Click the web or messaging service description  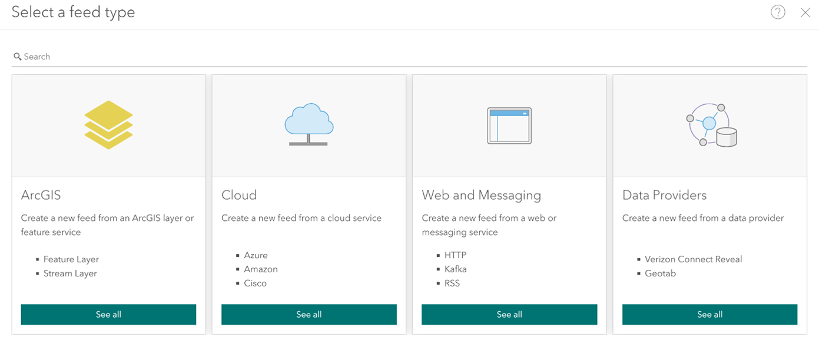pyautogui.click(x=489, y=225)
